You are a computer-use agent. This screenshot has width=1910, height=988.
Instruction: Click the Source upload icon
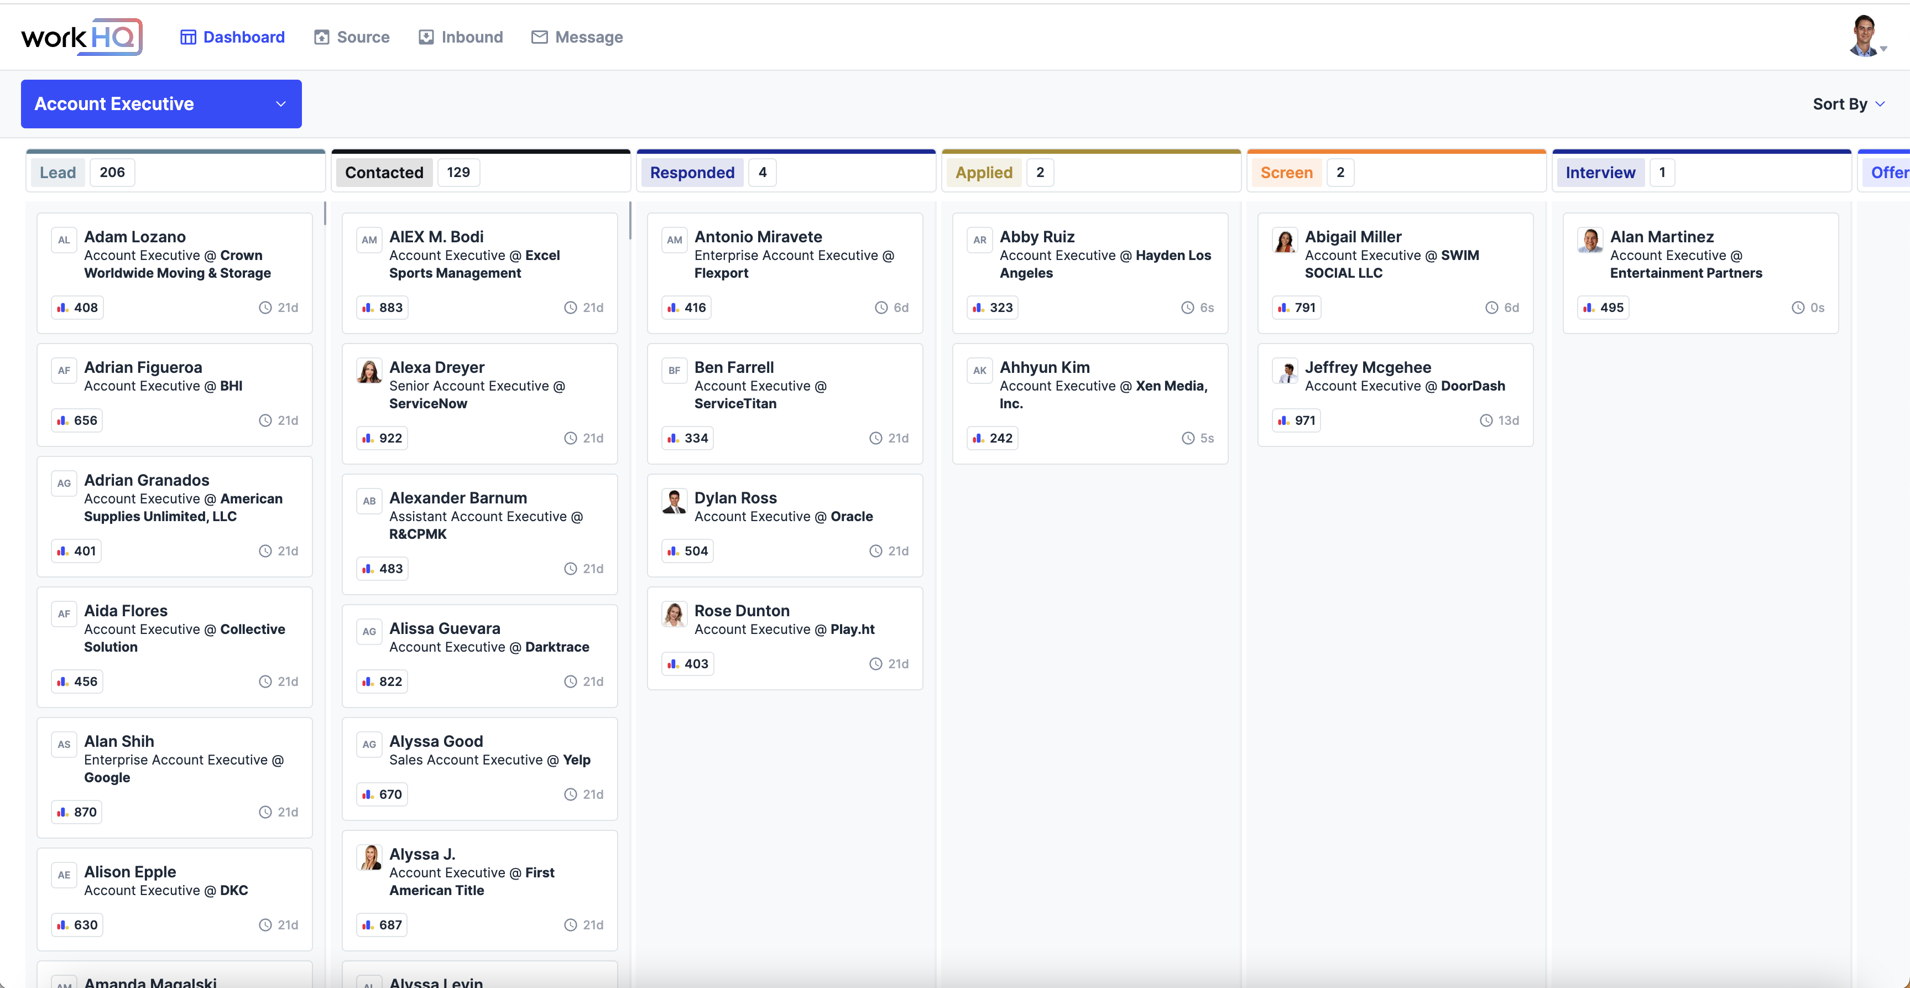tap(321, 37)
